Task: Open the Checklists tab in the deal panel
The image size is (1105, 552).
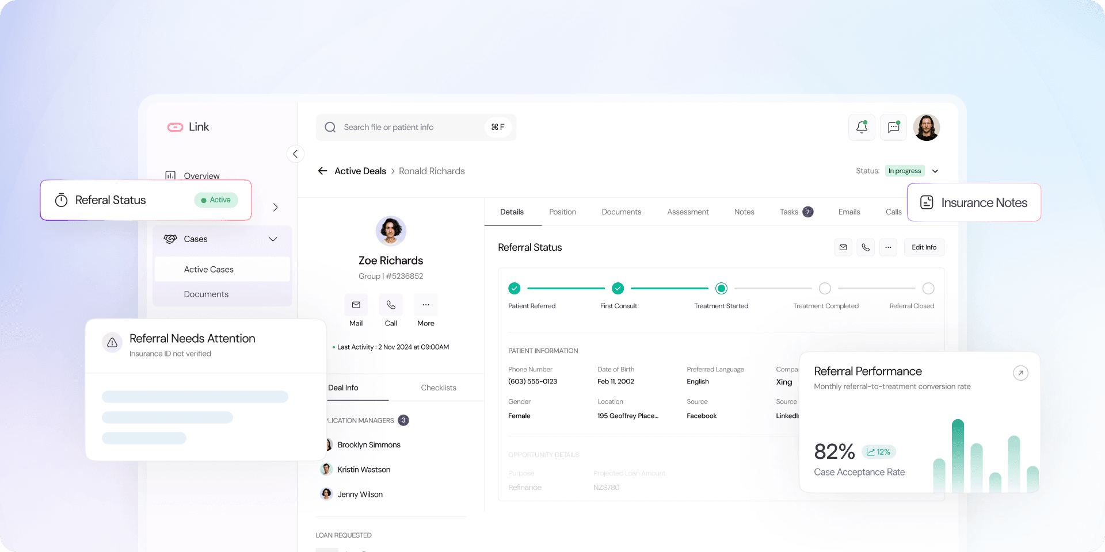Action: (438, 388)
